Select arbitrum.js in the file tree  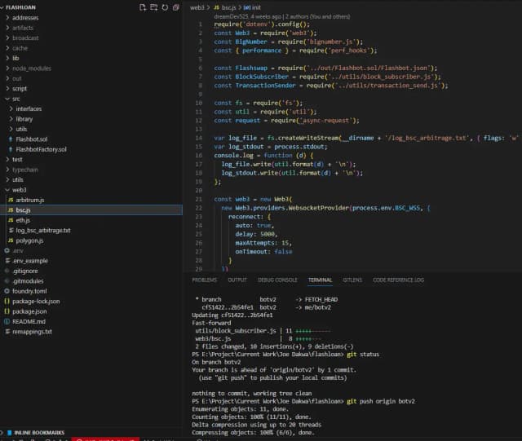click(30, 200)
